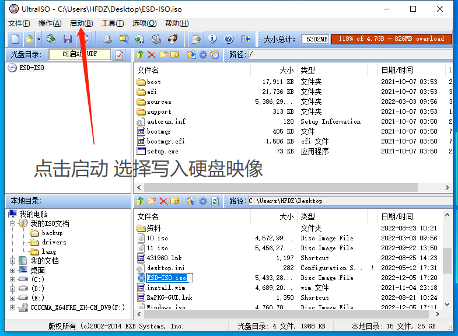This screenshot has width=458, height=336.
Task: Click gear properties icon in image pane toolbar
Action: click(203, 55)
